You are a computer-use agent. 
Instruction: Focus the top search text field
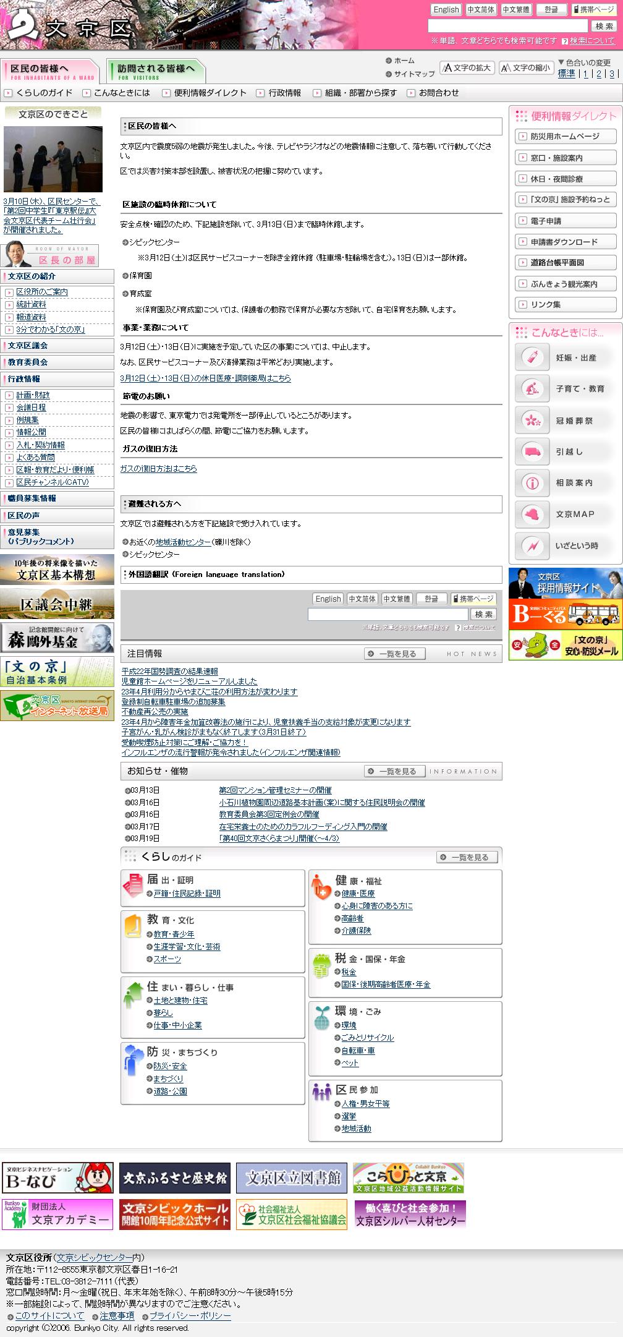pyautogui.click(x=507, y=26)
